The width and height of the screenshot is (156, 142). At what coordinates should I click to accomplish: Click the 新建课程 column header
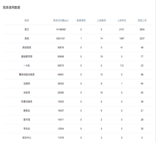click(81, 21)
